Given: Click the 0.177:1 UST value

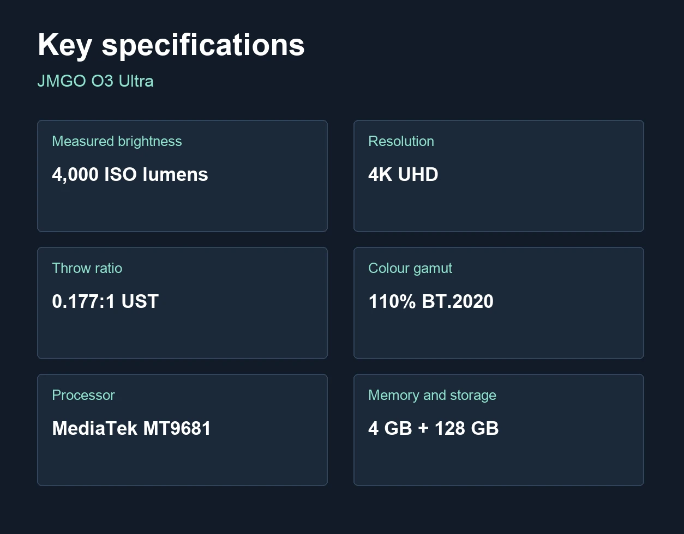Looking at the screenshot, I should coord(105,301).
